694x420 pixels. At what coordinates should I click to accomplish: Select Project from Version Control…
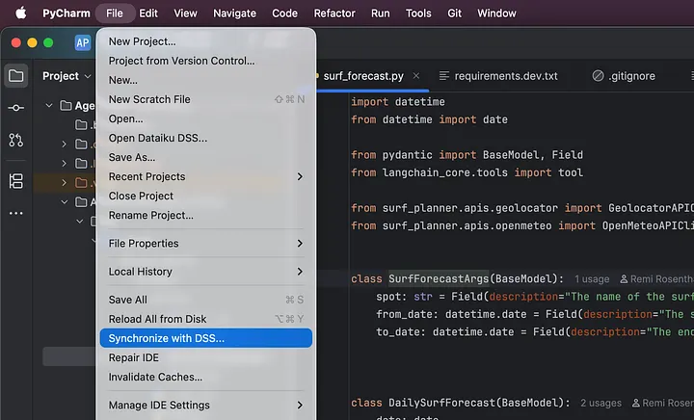[206, 61]
